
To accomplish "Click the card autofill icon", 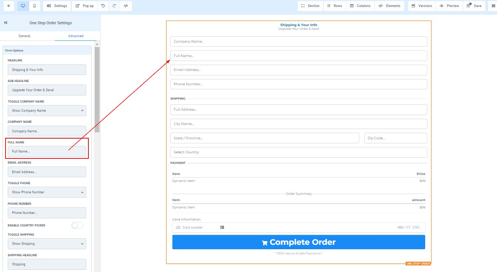I will [222, 228].
